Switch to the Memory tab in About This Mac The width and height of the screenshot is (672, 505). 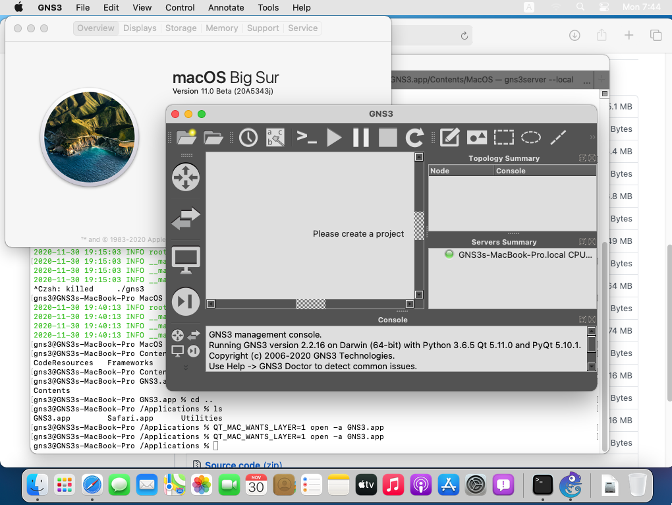(x=221, y=28)
